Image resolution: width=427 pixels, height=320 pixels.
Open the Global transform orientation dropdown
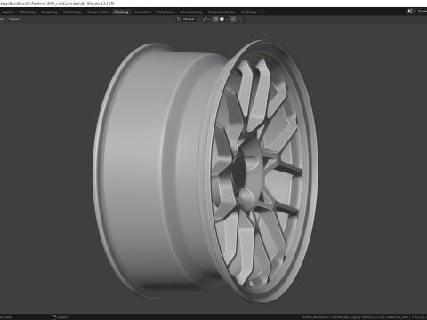pos(188,20)
